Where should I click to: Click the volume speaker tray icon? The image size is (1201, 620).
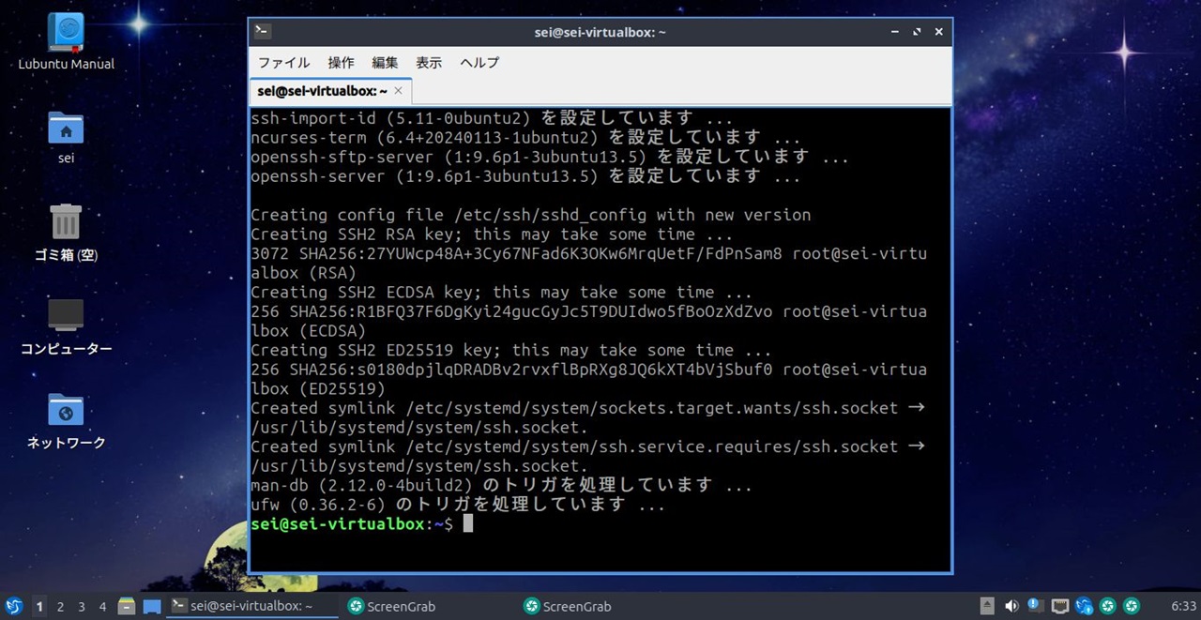click(1011, 606)
